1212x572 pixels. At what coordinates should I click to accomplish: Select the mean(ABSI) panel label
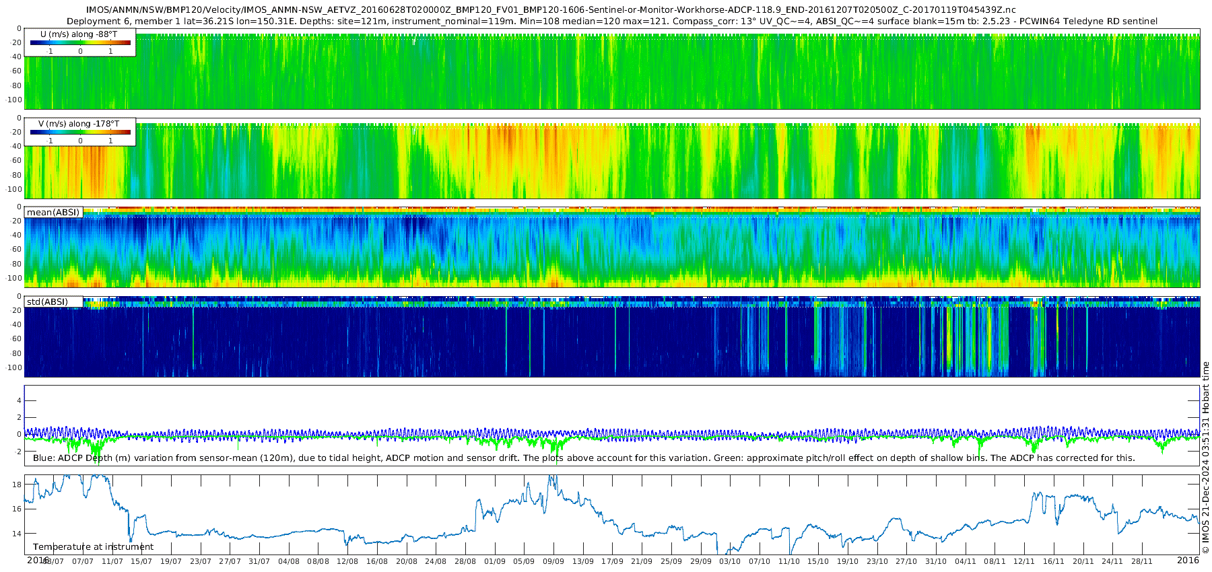point(53,213)
